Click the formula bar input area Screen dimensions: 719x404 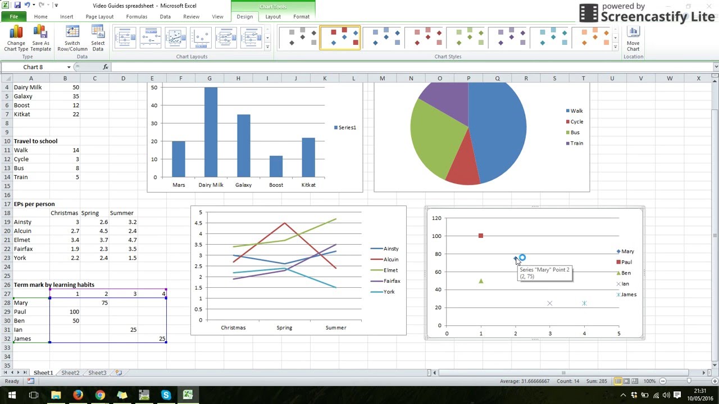coord(412,67)
